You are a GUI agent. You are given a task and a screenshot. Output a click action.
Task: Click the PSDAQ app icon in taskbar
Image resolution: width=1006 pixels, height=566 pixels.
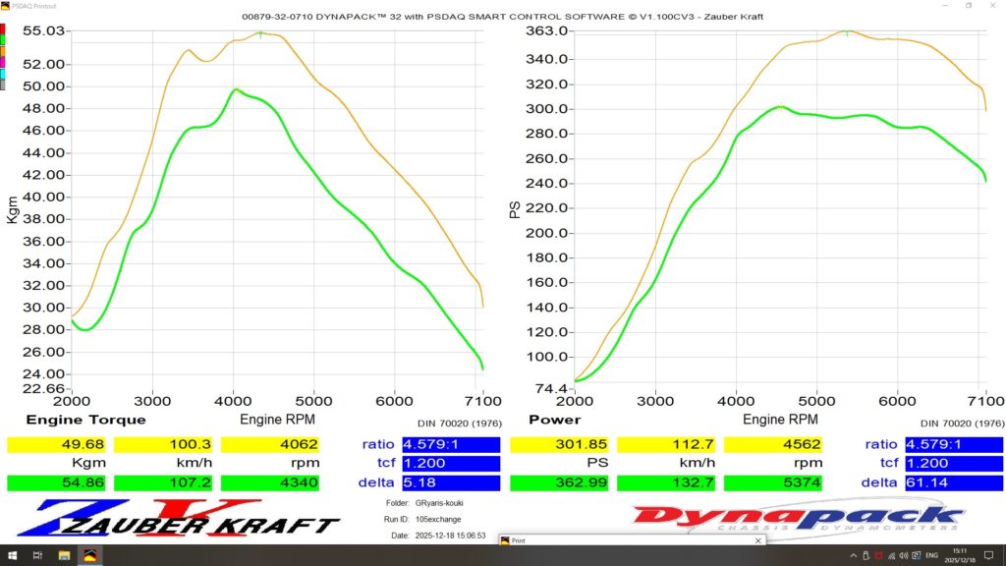pyautogui.click(x=89, y=555)
